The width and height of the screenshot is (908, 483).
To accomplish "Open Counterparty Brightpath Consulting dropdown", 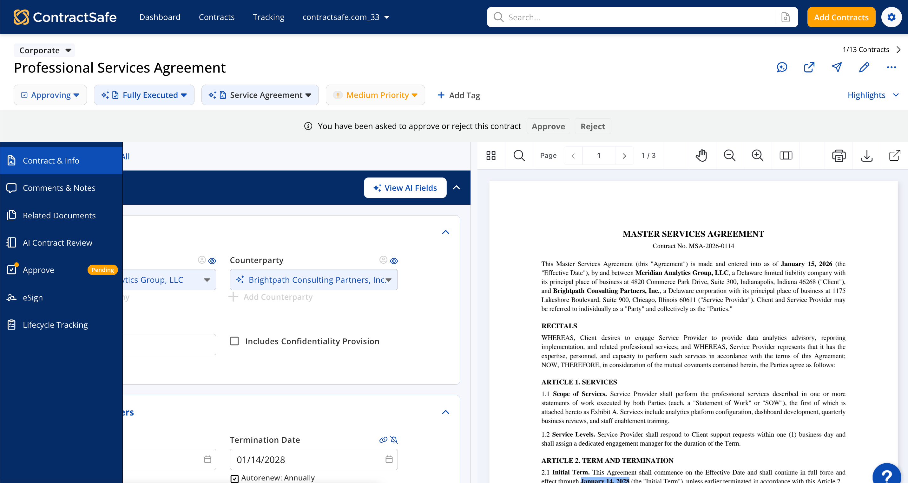I will [314, 280].
